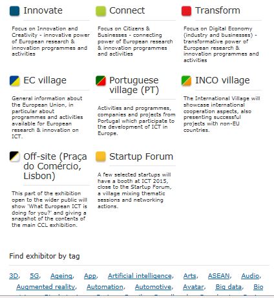Click the black-white Off-site icon
Image resolution: width=274 pixels, height=298 pixels.
[15, 156]
